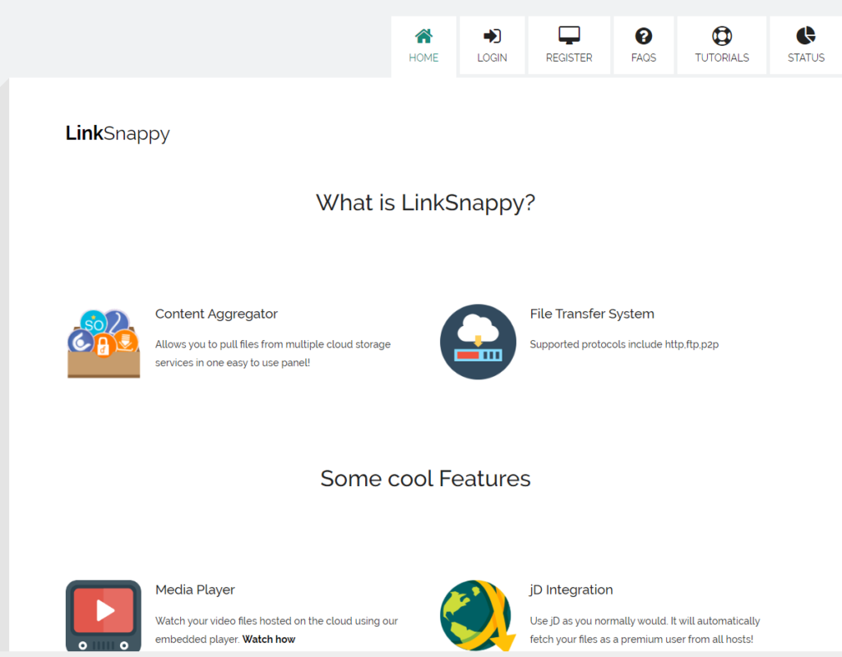Click the File Transfer cloud icon
842x657 pixels.
(478, 342)
